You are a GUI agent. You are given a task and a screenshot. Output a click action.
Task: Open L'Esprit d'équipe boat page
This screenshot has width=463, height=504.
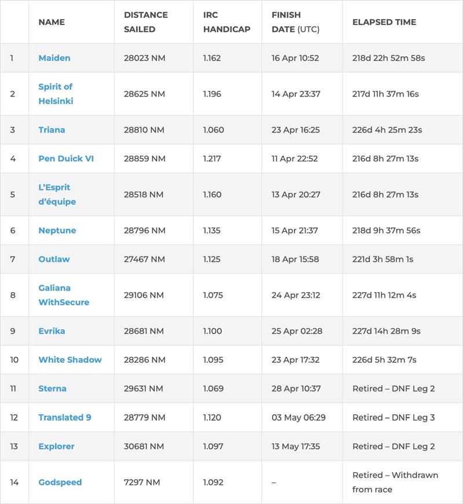[57, 194]
